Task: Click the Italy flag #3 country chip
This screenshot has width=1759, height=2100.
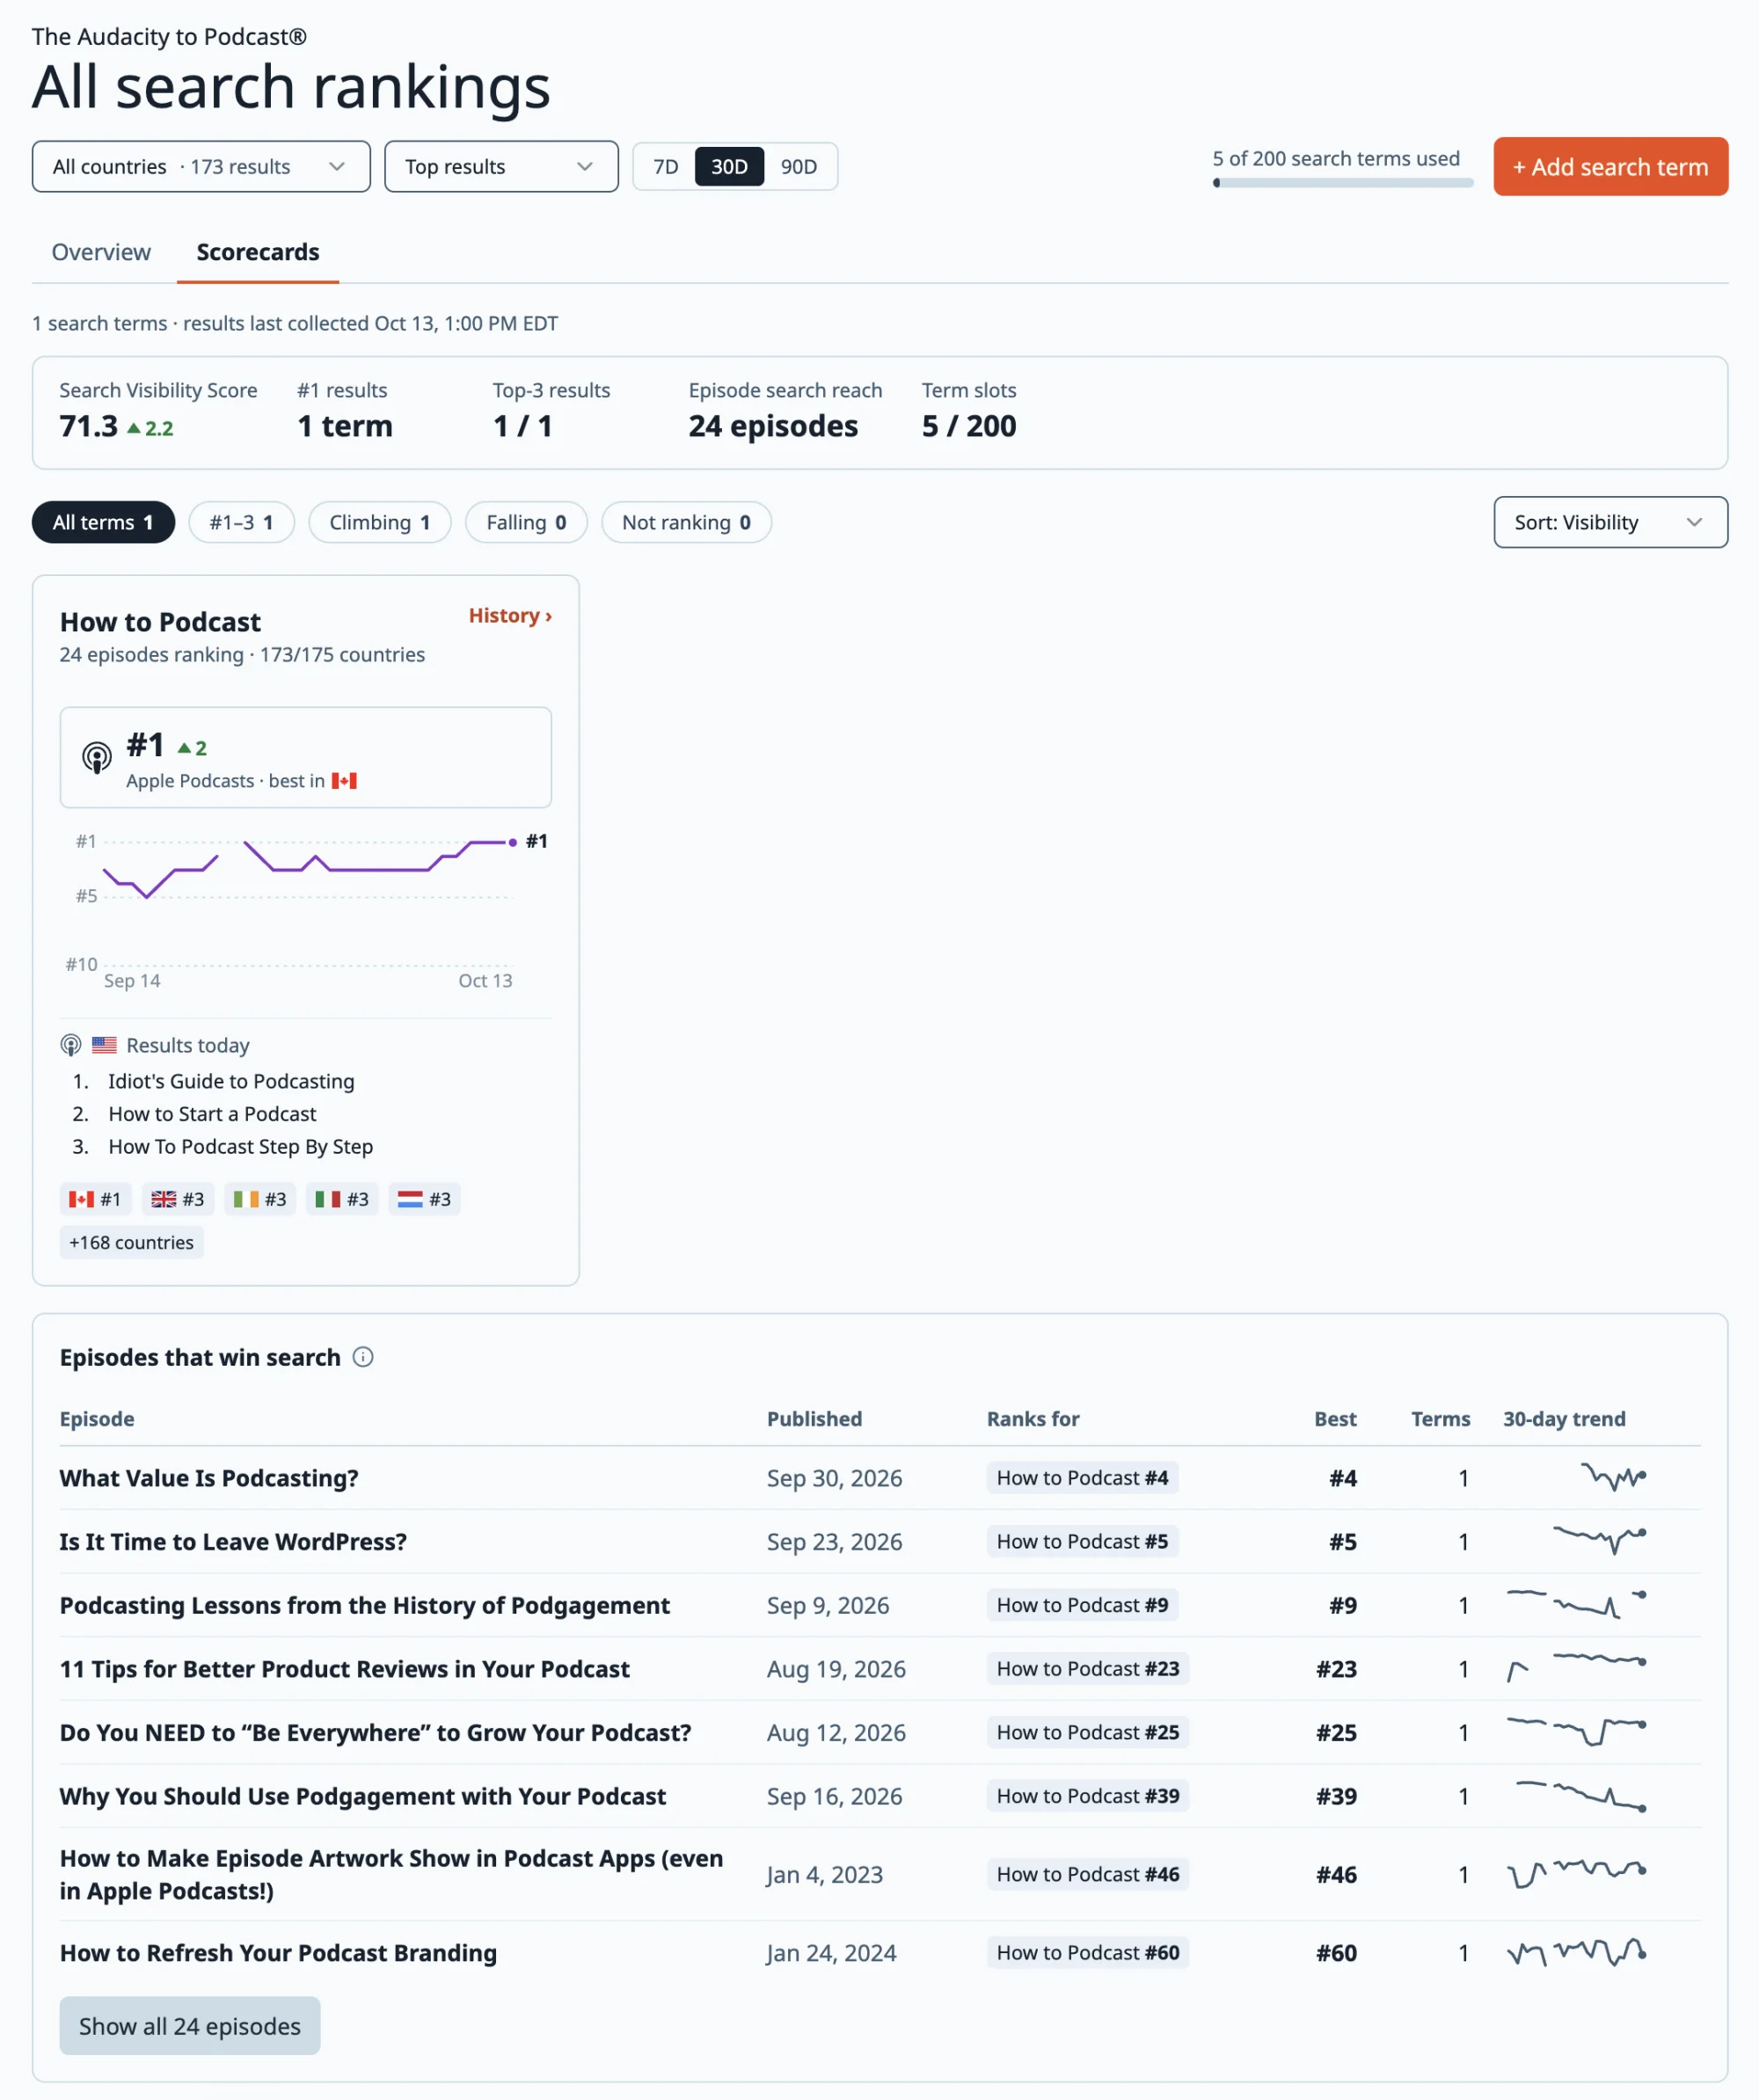Action: point(342,1199)
